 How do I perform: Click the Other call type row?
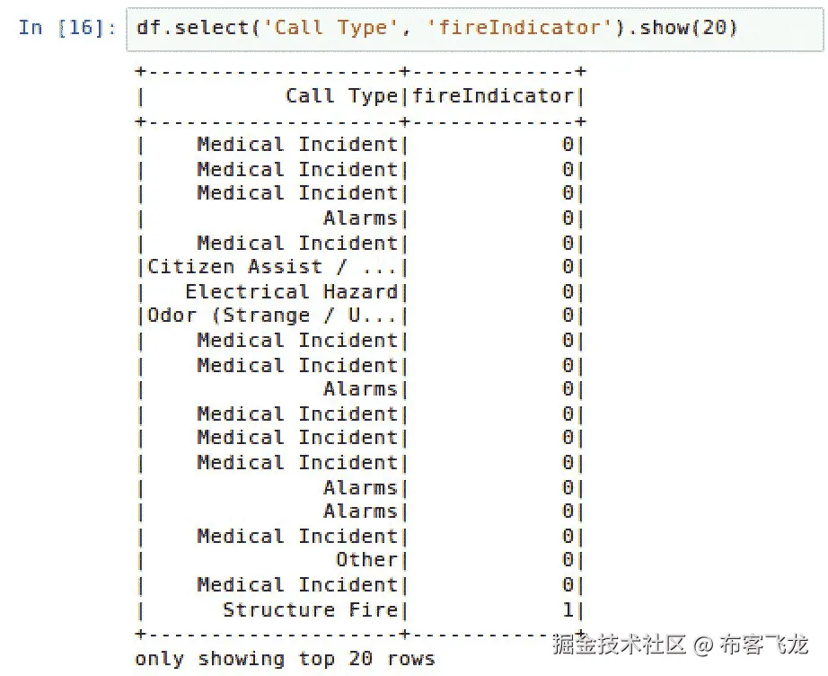[366, 560]
